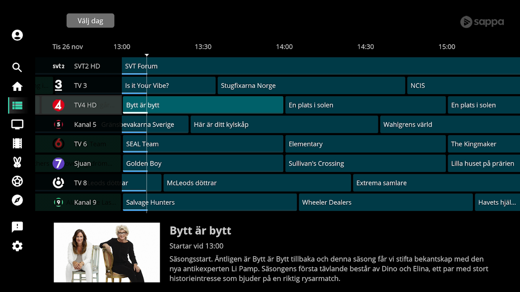Open search from the sidebar
Screen dimensions: 520x292
point(17,68)
